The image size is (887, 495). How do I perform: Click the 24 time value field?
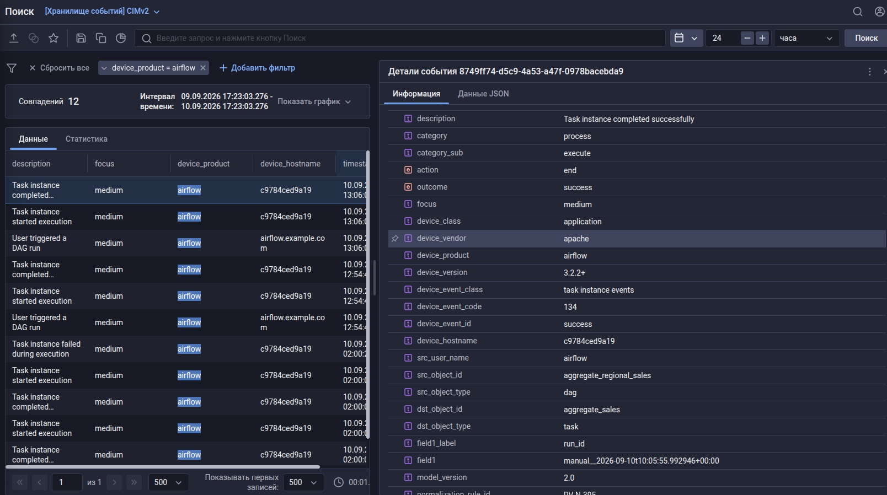pos(723,38)
